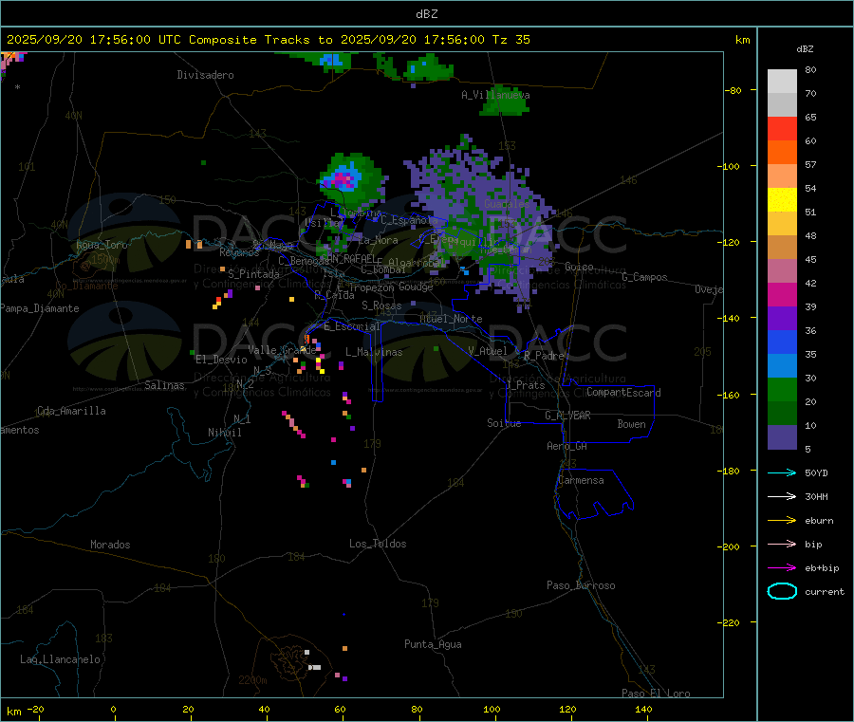The image size is (854, 722).
Task: Click the 'Morados' map label
Action: click(x=110, y=545)
